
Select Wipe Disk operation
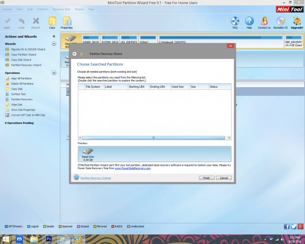17,105
